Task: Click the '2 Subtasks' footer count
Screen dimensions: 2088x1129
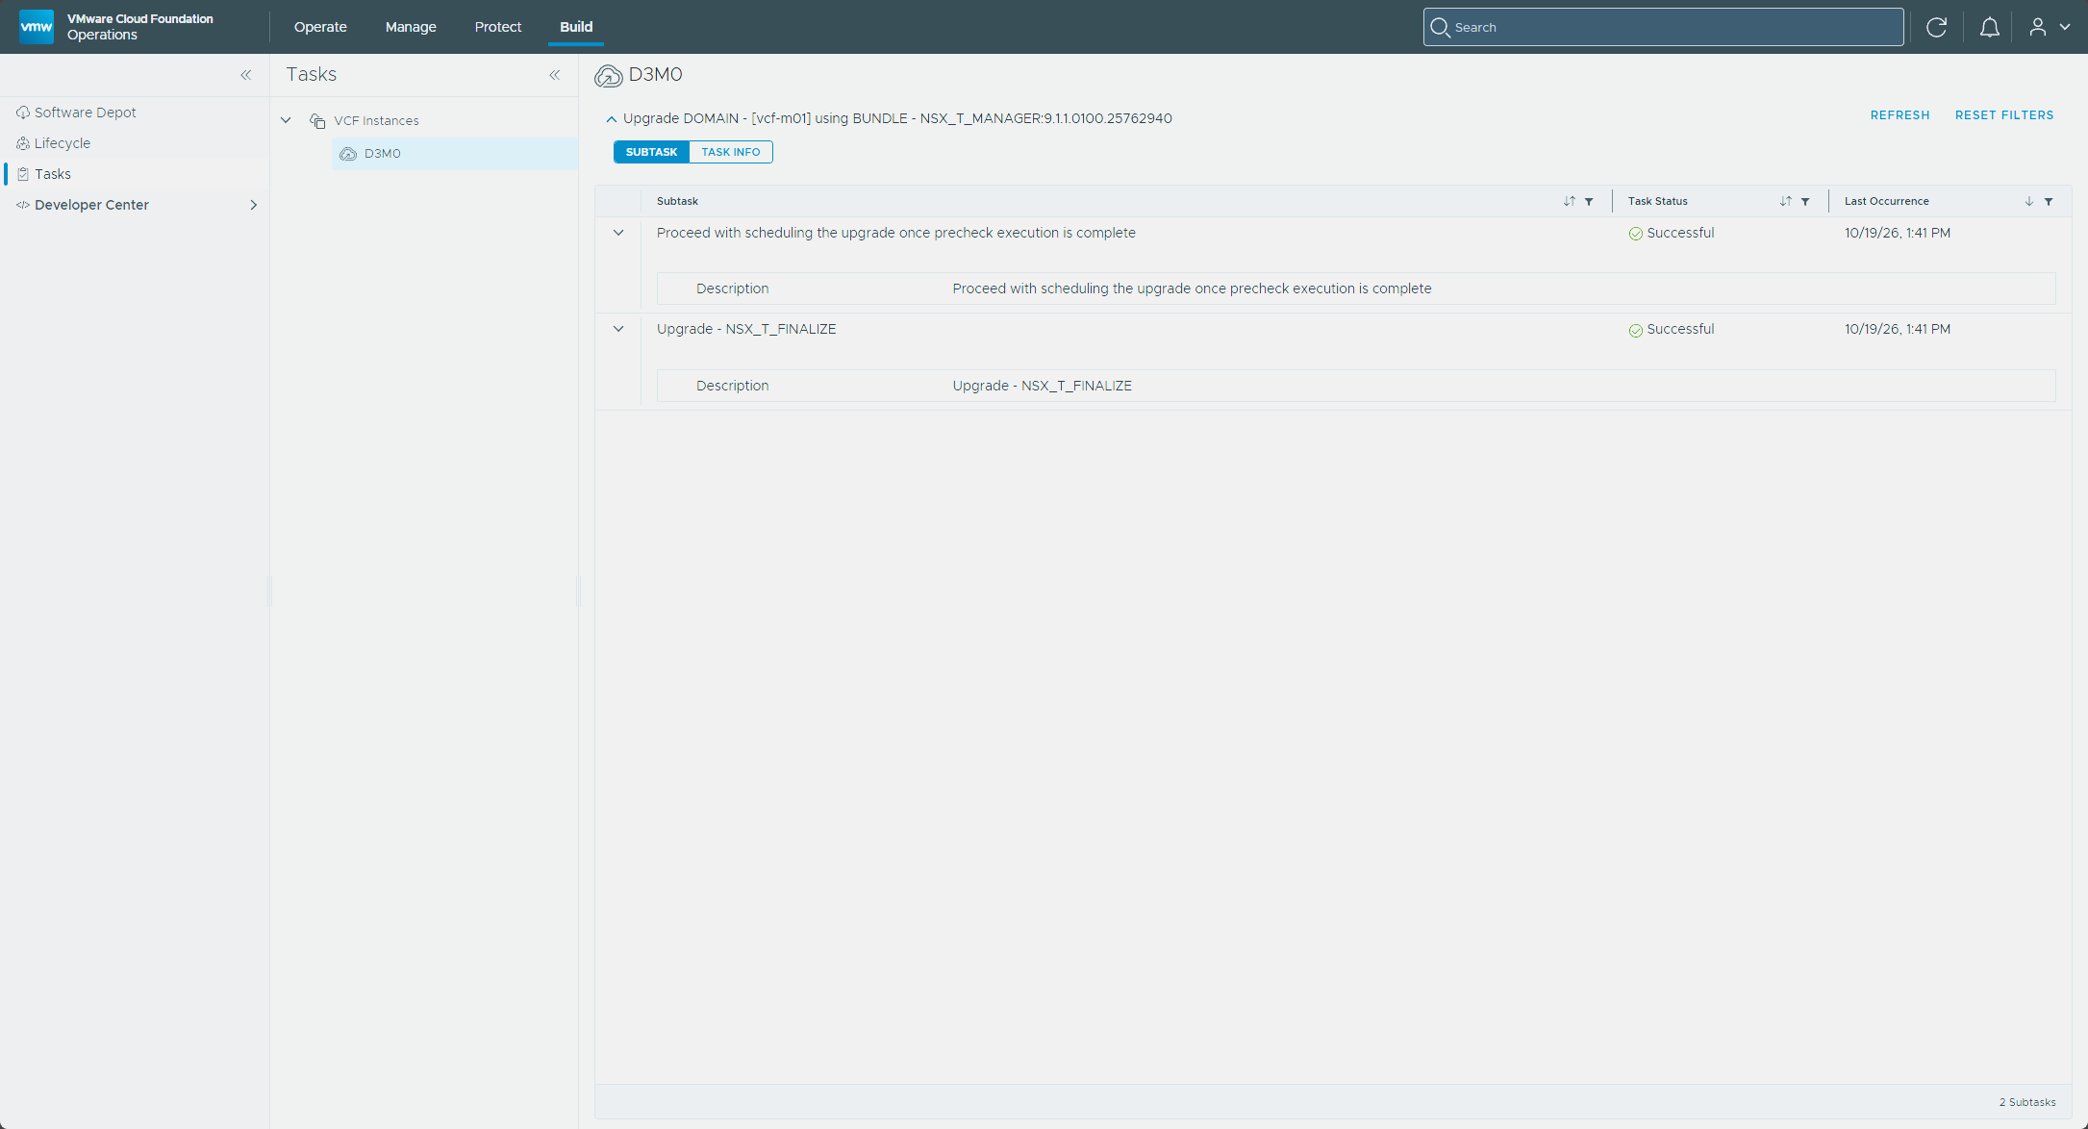Action: pos(2027,1102)
